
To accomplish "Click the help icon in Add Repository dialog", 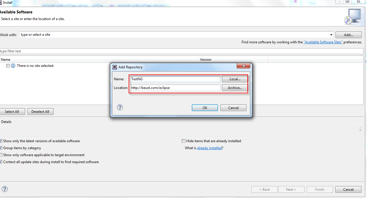I will 120,107.
